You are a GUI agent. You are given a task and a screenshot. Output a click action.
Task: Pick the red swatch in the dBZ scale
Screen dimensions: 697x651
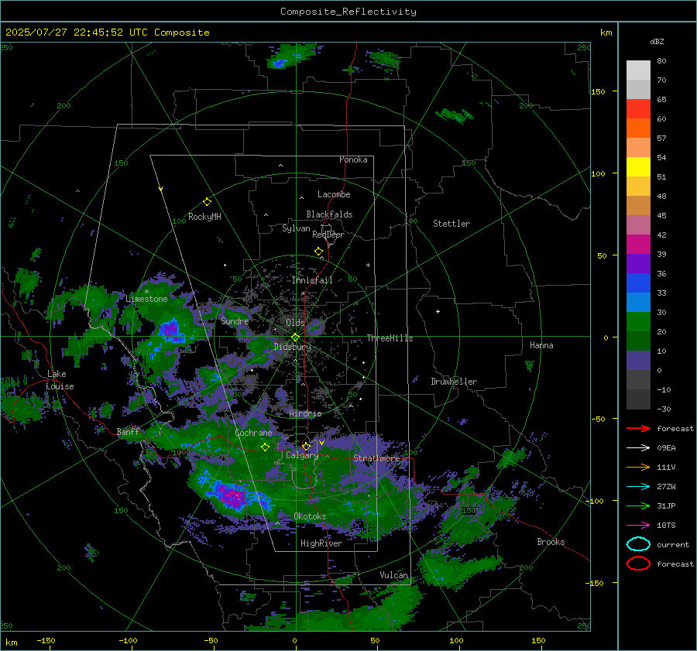(x=638, y=109)
